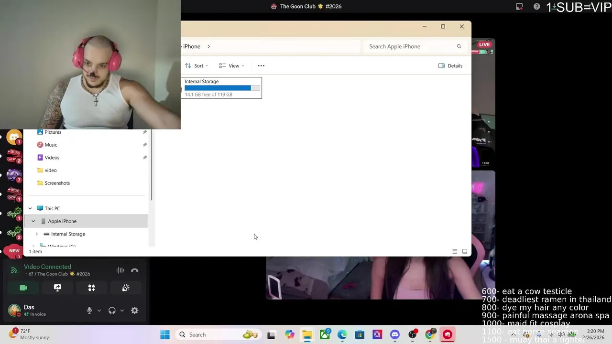The height and width of the screenshot is (344, 612).
Task: Open View menu in File Explorer
Action: coord(231,65)
